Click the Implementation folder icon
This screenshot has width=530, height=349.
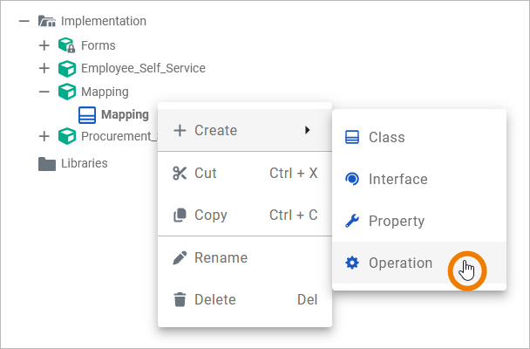coord(47,21)
